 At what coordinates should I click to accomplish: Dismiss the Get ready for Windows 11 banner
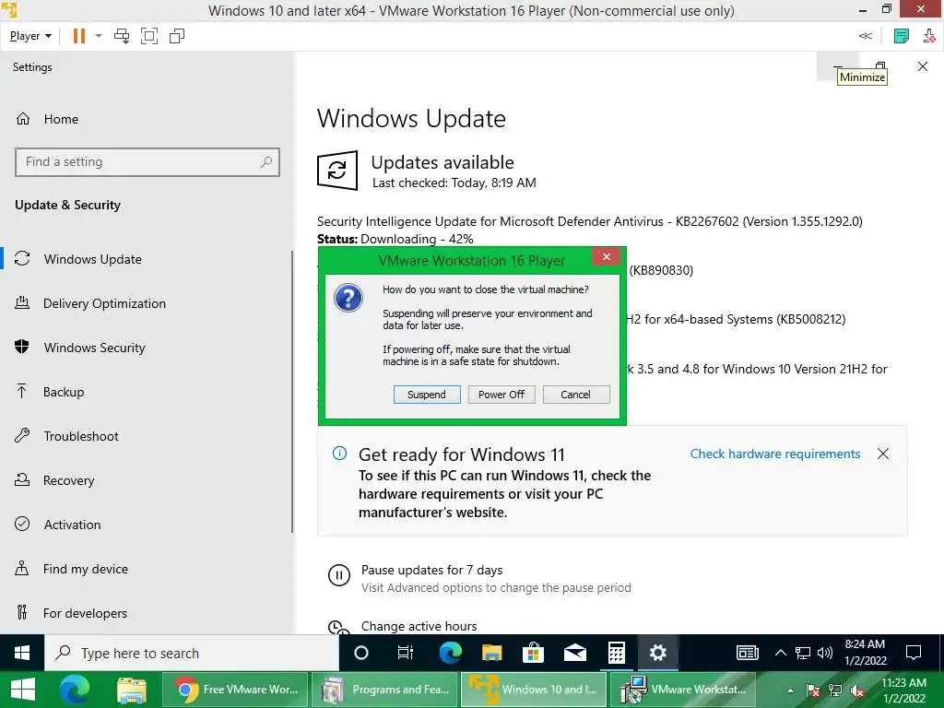pos(883,454)
